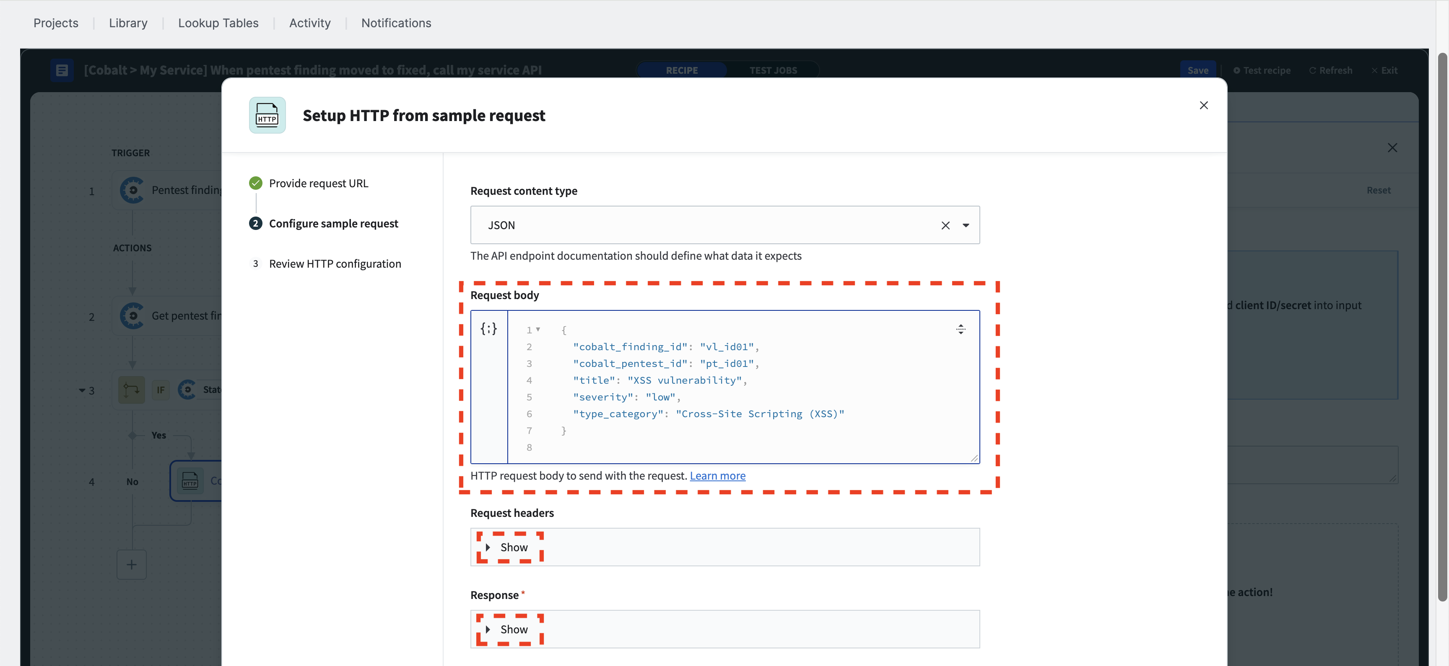The image size is (1449, 666).
Task: Click Test recipe button
Action: click(x=1262, y=70)
